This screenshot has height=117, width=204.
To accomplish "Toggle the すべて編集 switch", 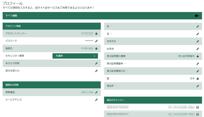I will (197, 16).
